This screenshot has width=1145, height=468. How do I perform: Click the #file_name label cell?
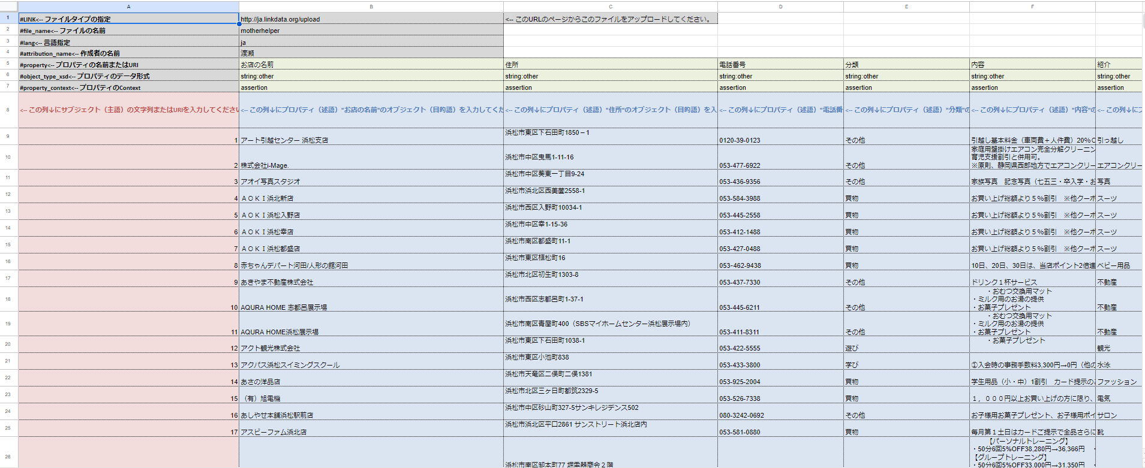128,30
